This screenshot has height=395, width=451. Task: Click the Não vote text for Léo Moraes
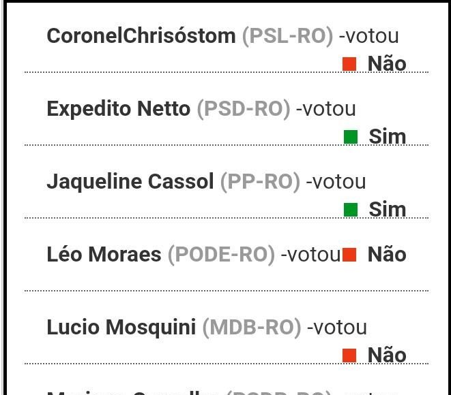(387, 254)
